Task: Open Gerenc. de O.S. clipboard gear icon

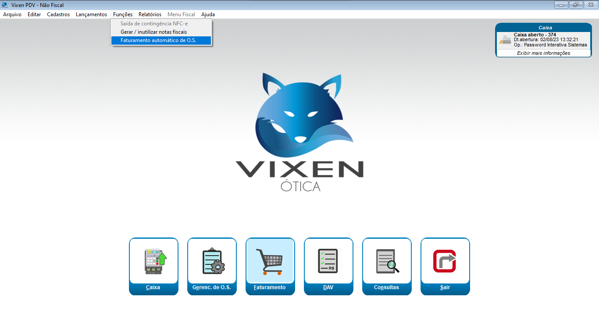Action: tap(213, 261)
